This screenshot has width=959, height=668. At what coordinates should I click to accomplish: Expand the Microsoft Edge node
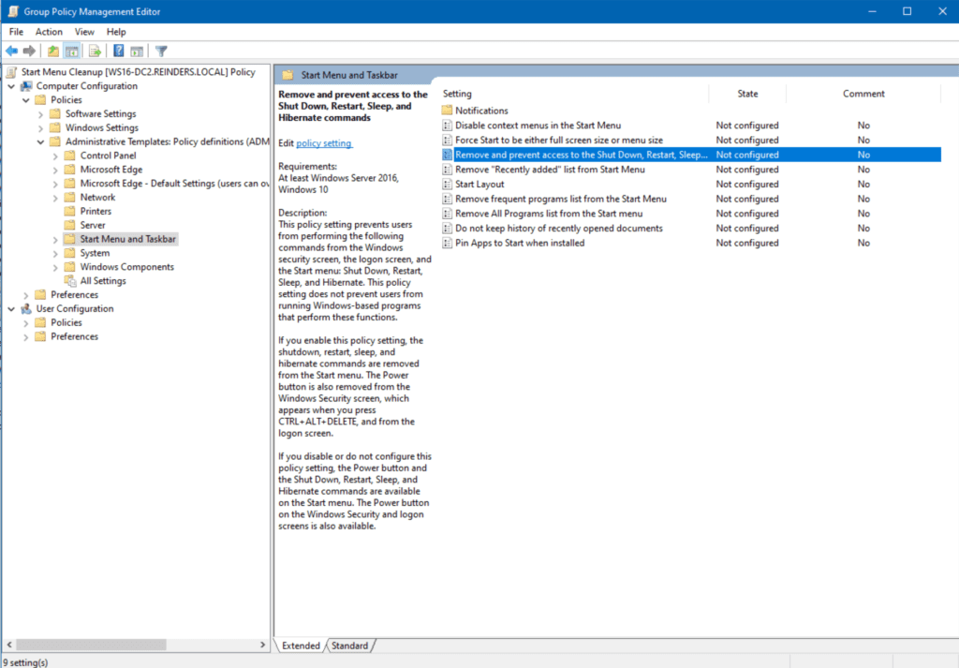tap(55, 170)
